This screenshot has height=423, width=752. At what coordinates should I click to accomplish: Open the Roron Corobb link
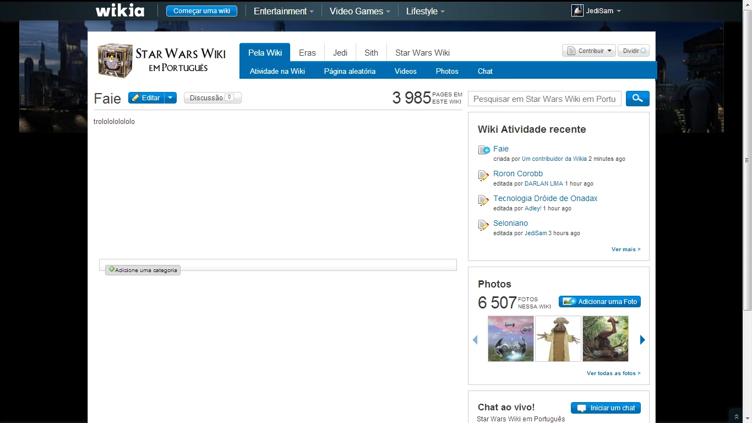point(518,173)
